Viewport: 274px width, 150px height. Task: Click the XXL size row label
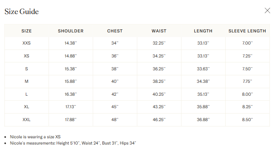pos(27,120)
